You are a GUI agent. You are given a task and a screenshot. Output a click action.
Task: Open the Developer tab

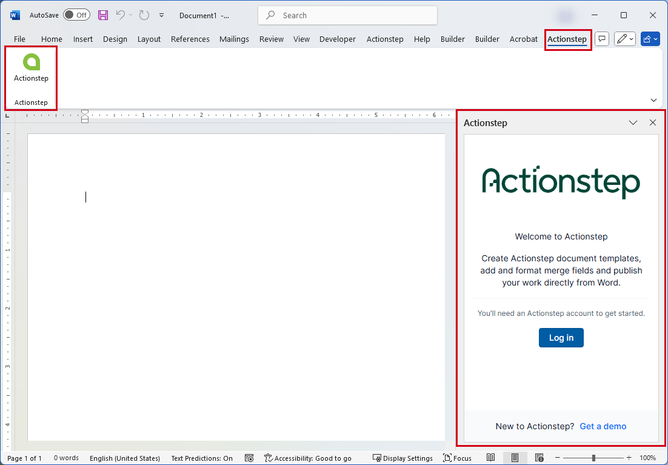338,39
